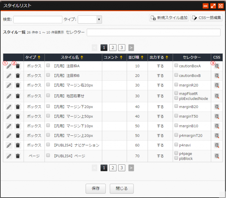This screenshot has width=226, height=198.
Task: Go to page 2 in bottom pager
Action: coord(113,168)
